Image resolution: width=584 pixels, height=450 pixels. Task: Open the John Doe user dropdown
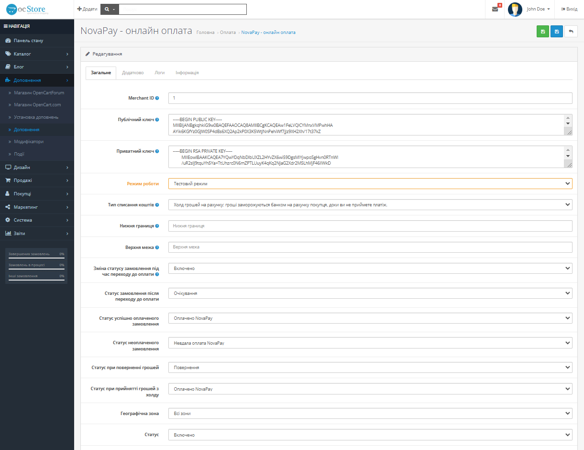(538, 9)
